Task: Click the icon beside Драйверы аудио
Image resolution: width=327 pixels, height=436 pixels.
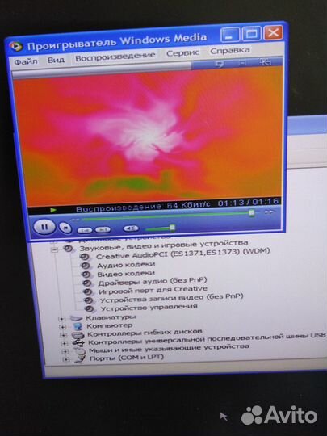Action: point(87,283)
